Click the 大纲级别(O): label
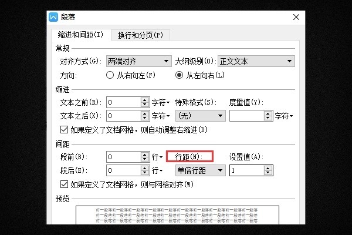352x235 pixels. 196,61
